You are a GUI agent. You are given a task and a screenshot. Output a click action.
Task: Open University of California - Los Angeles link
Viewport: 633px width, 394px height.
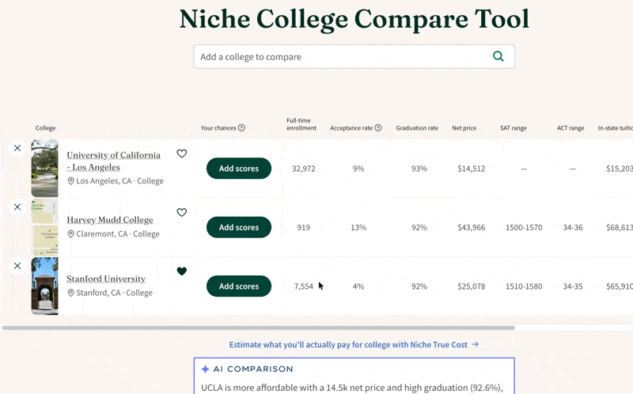(x=113, y=161)
